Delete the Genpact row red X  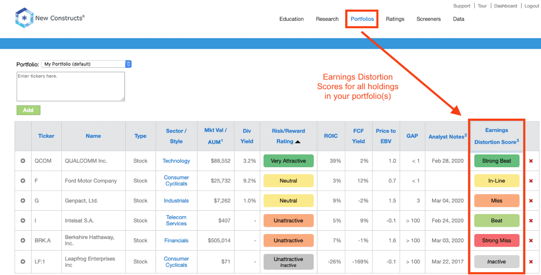point(531,200)
